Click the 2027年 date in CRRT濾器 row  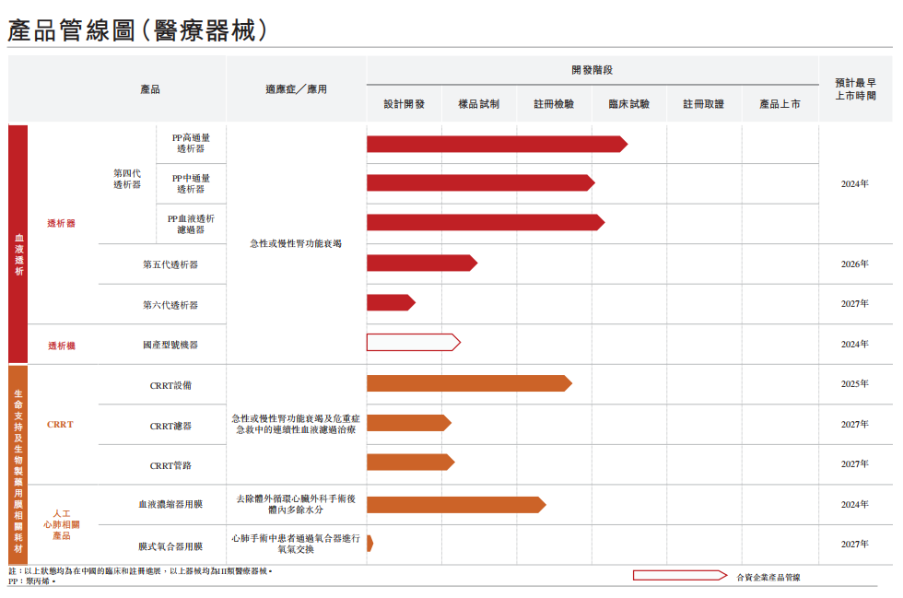pos(855,424)
